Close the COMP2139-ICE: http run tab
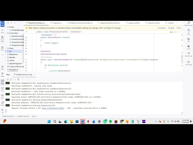 [34, 75]
